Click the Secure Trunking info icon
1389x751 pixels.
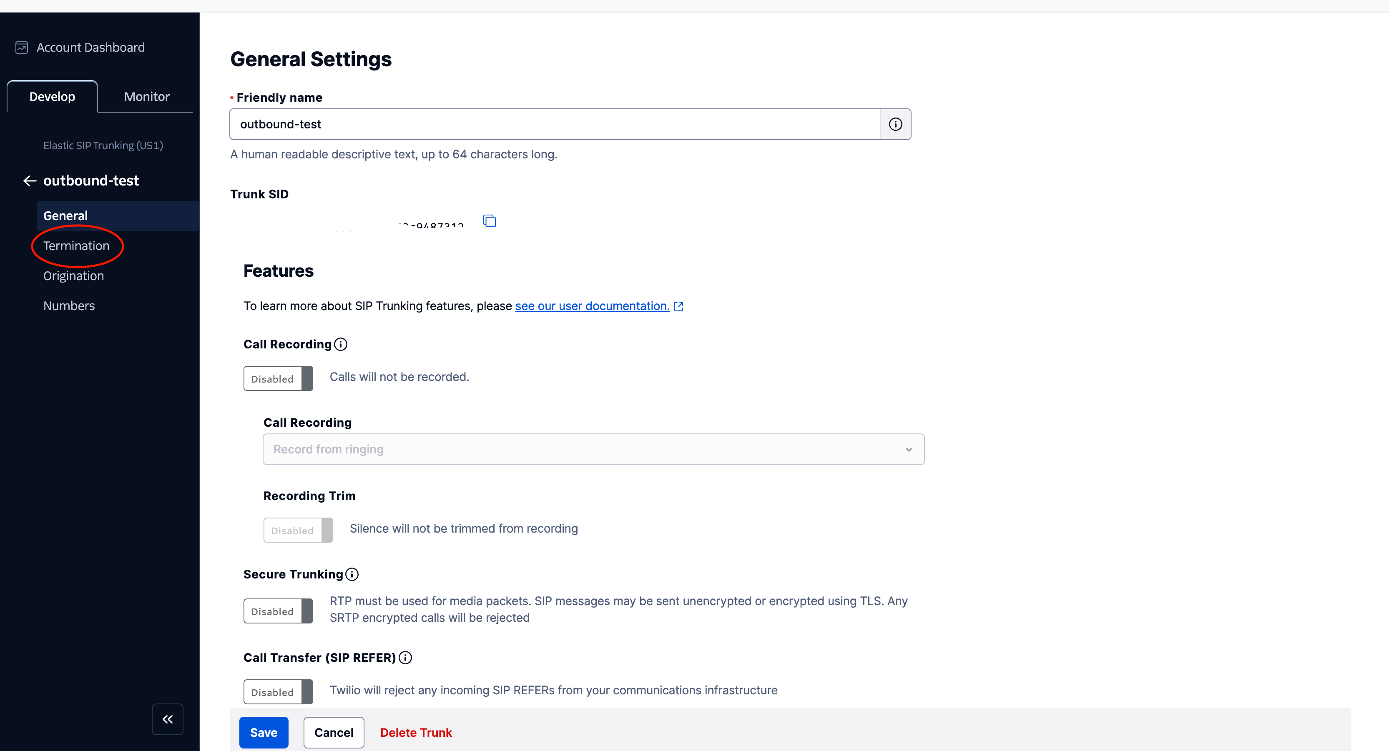352,574
